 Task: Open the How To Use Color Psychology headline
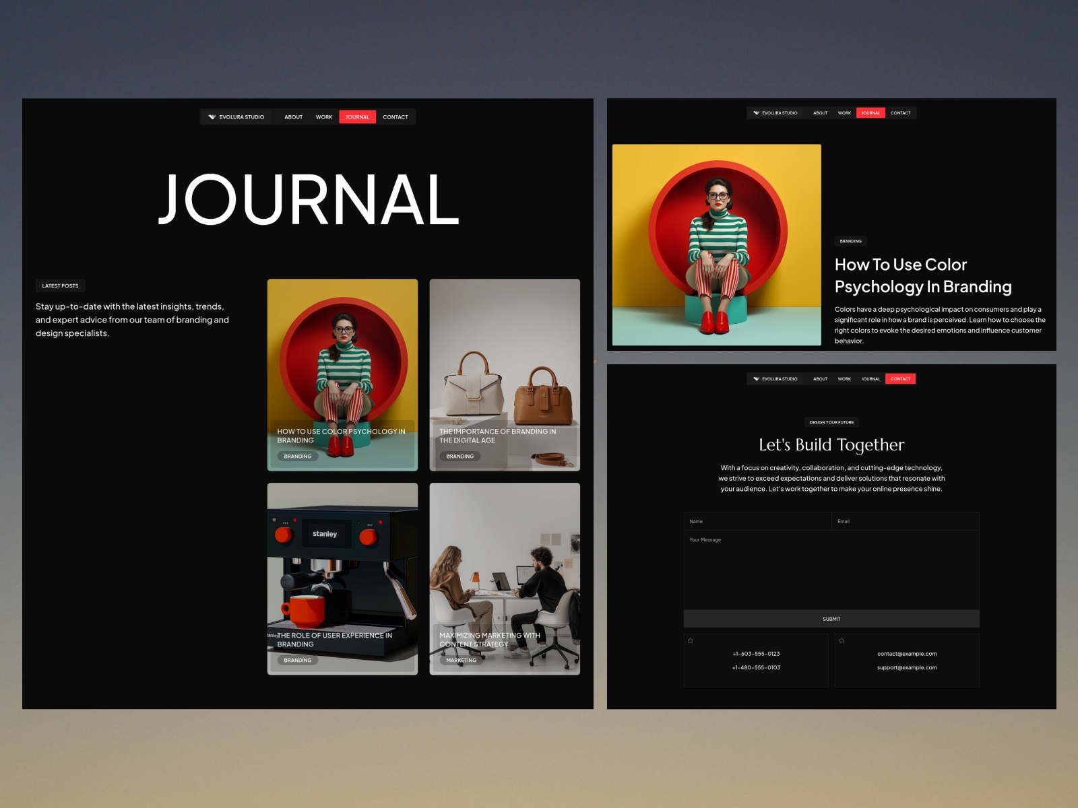922,275
